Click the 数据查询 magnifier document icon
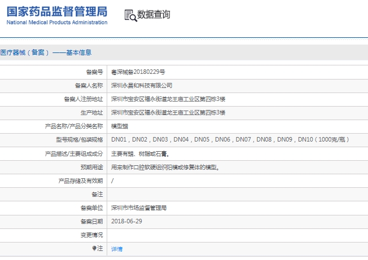Viewport: 368px width, 260px height. click(130, 15)
